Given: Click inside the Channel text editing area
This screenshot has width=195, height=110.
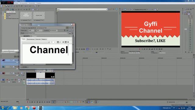Looking at the screenshot, I should tap(47, 54).
